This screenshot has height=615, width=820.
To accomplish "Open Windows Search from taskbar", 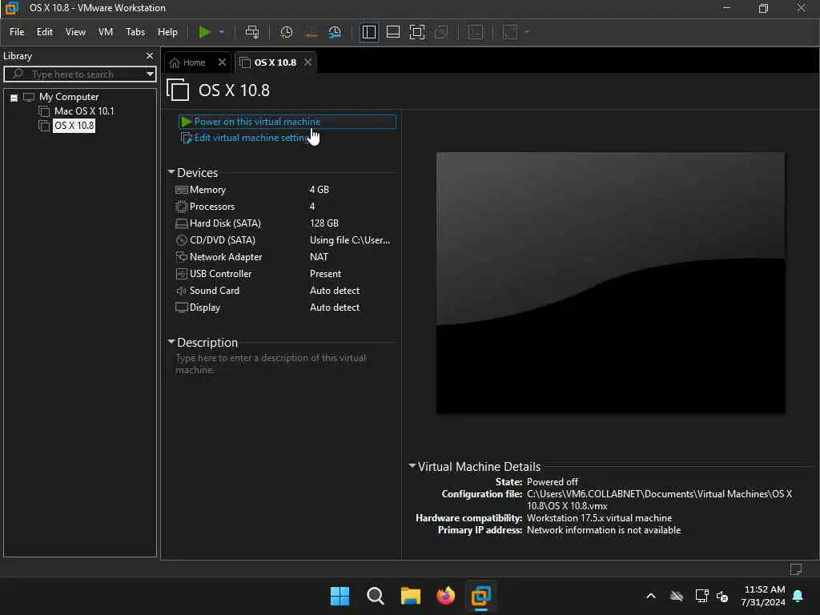I will [x=375, y=596].
